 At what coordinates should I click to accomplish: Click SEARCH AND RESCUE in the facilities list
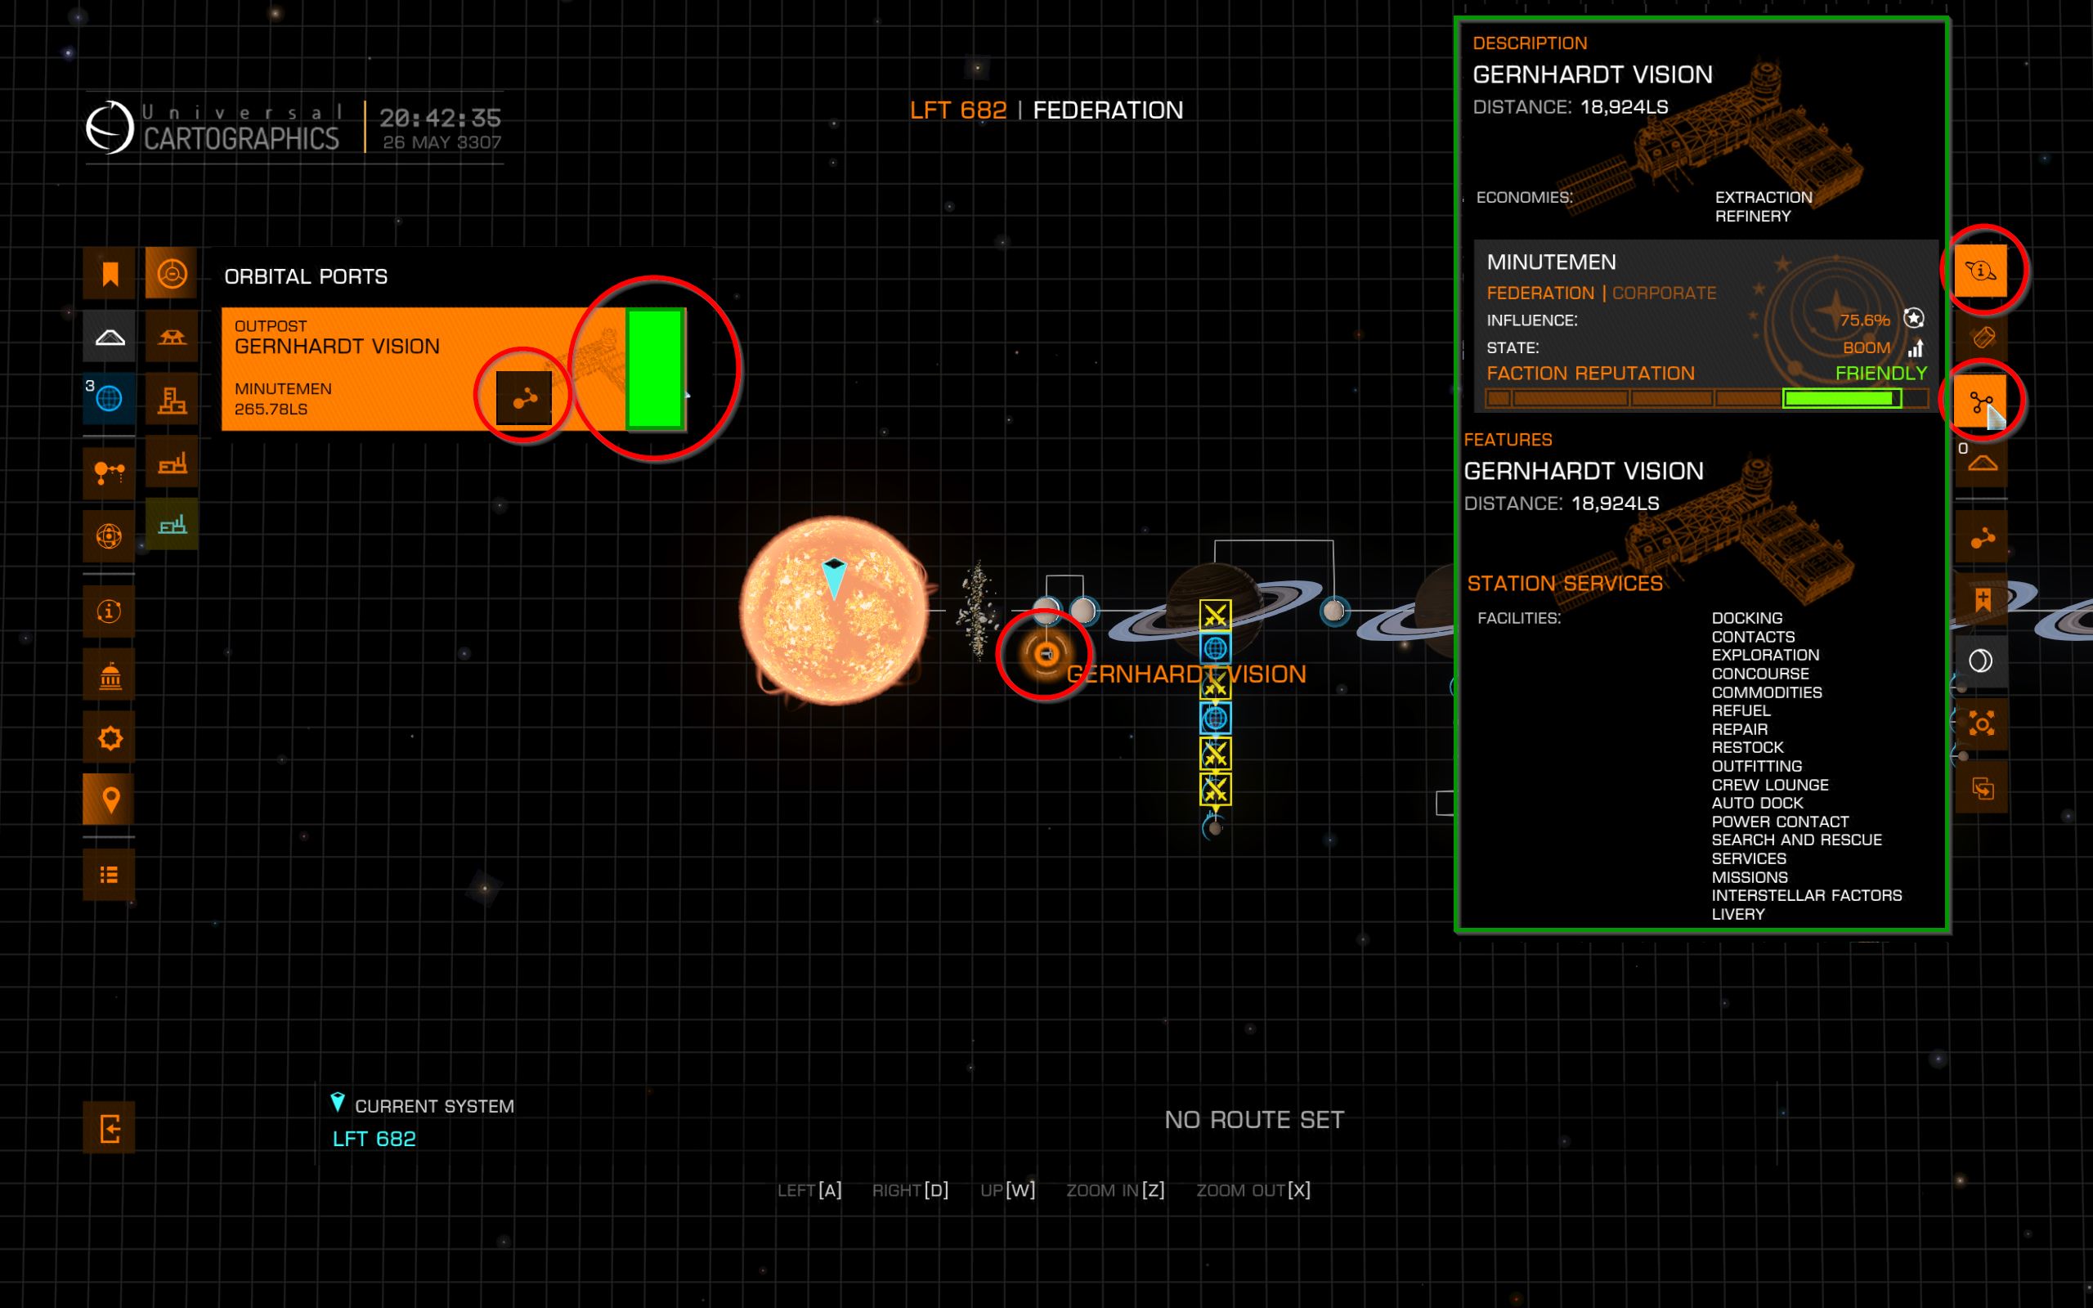tap(1796, 840)
